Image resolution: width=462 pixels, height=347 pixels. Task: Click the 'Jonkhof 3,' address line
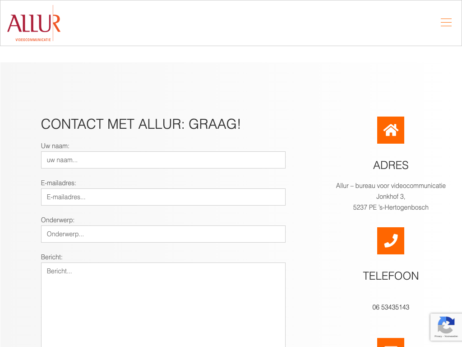coord(391,197)
